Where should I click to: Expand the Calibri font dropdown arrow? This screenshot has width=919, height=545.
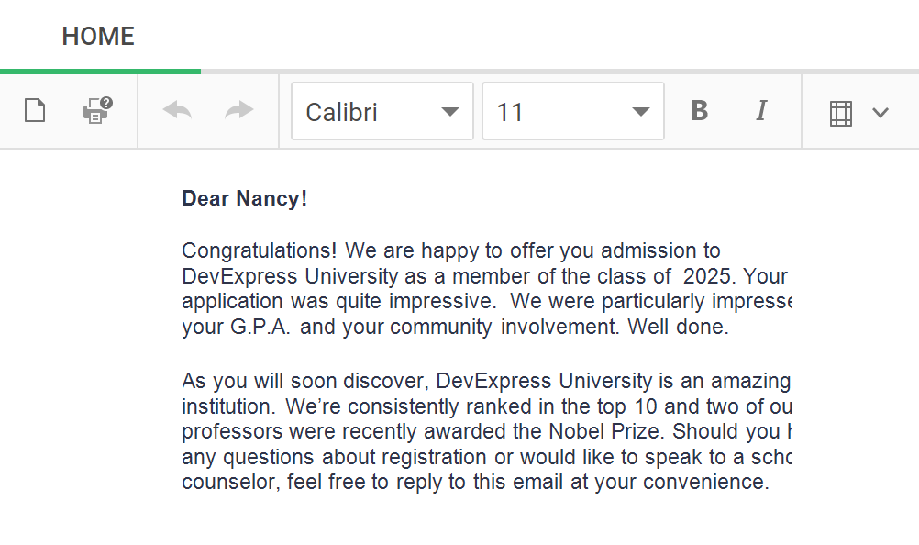click(x=449, y=112)
